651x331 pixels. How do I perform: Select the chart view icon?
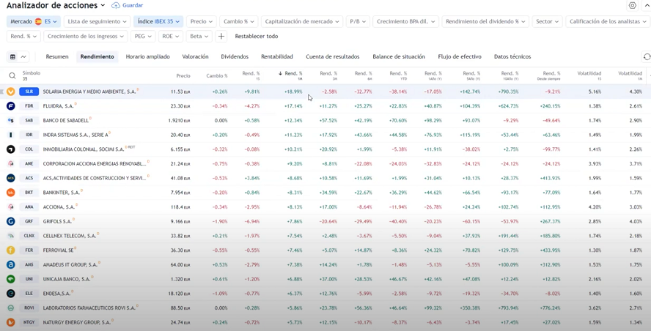23,56
